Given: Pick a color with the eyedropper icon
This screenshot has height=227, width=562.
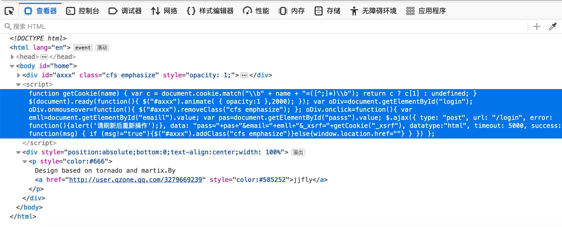Looking at the screenshot, I should pos(553,26).
